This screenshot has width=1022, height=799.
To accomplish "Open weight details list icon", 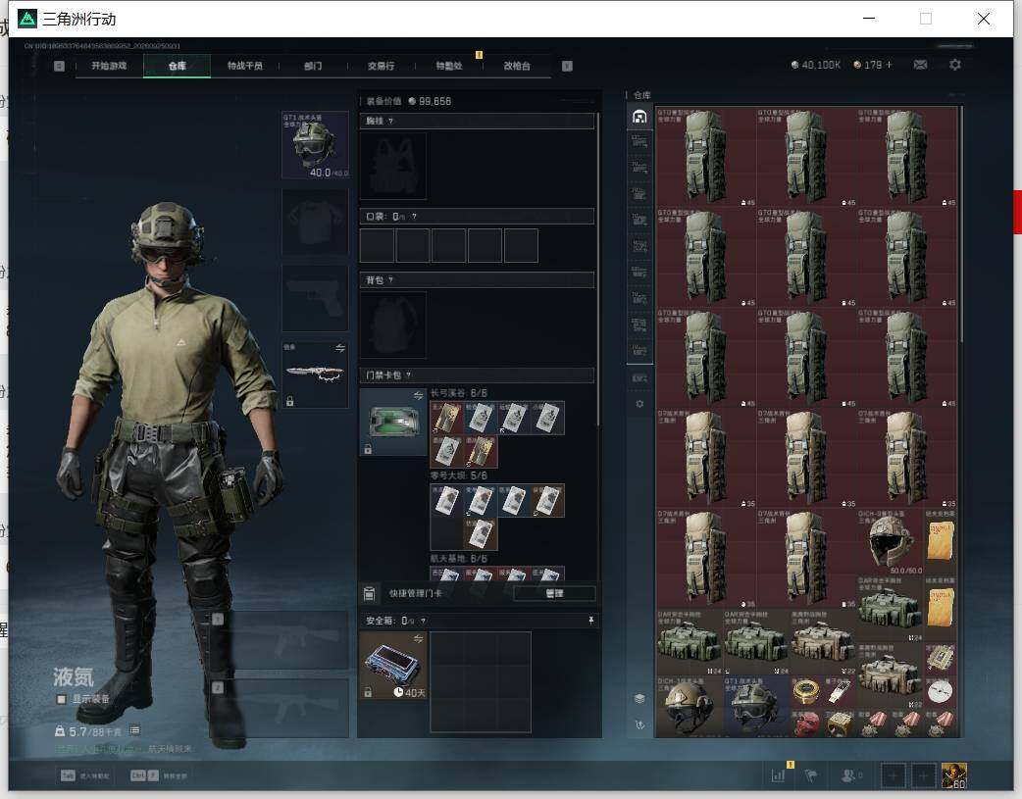I will (134, 730).
